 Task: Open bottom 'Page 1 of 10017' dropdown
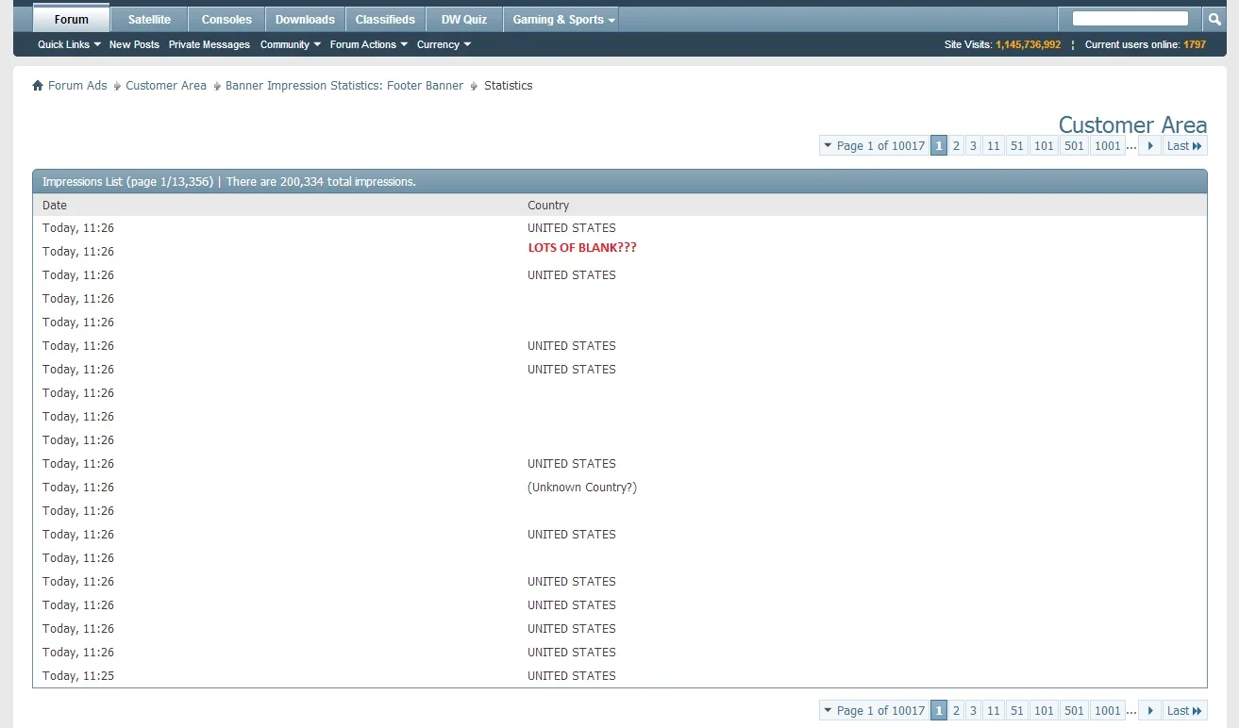874,711
